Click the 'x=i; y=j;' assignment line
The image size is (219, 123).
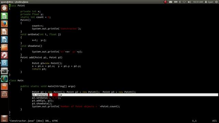39,40
